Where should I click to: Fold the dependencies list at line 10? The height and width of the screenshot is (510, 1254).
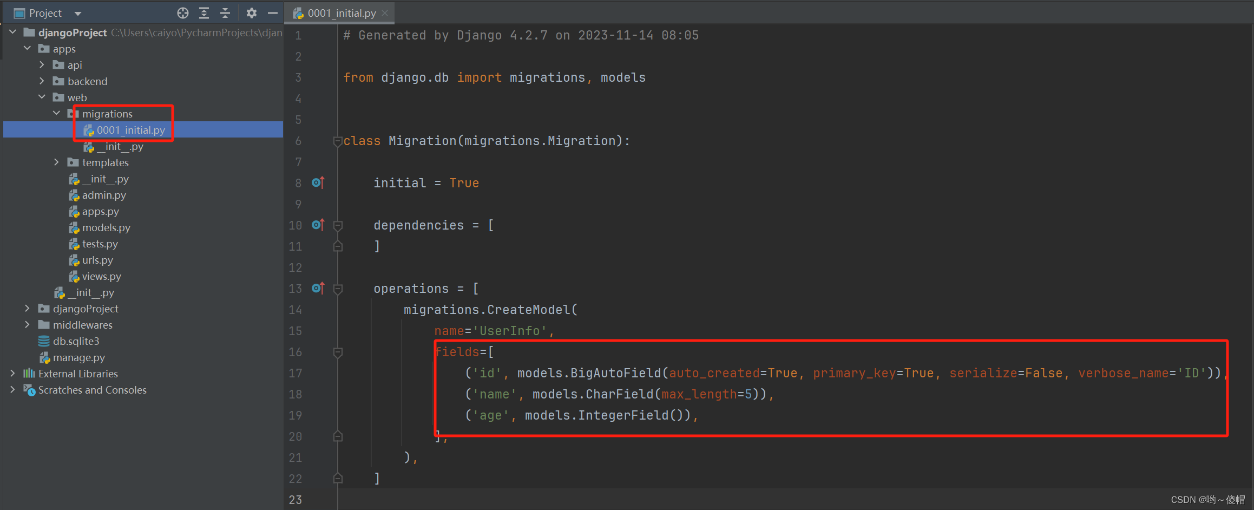pos(338,226)
